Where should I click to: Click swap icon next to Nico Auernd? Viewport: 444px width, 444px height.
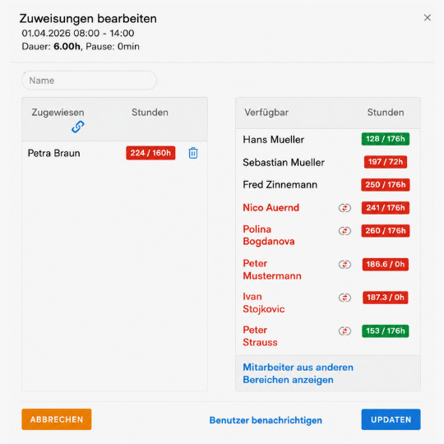tap(345, 208)
